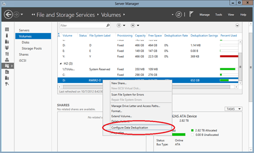
Task: Sort by the alert icon column header
Action: (59, 35)
